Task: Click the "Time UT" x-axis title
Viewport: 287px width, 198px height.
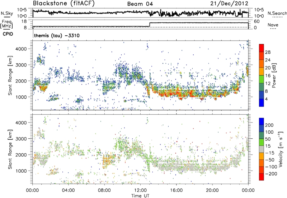Action: (x=140, y=196)
